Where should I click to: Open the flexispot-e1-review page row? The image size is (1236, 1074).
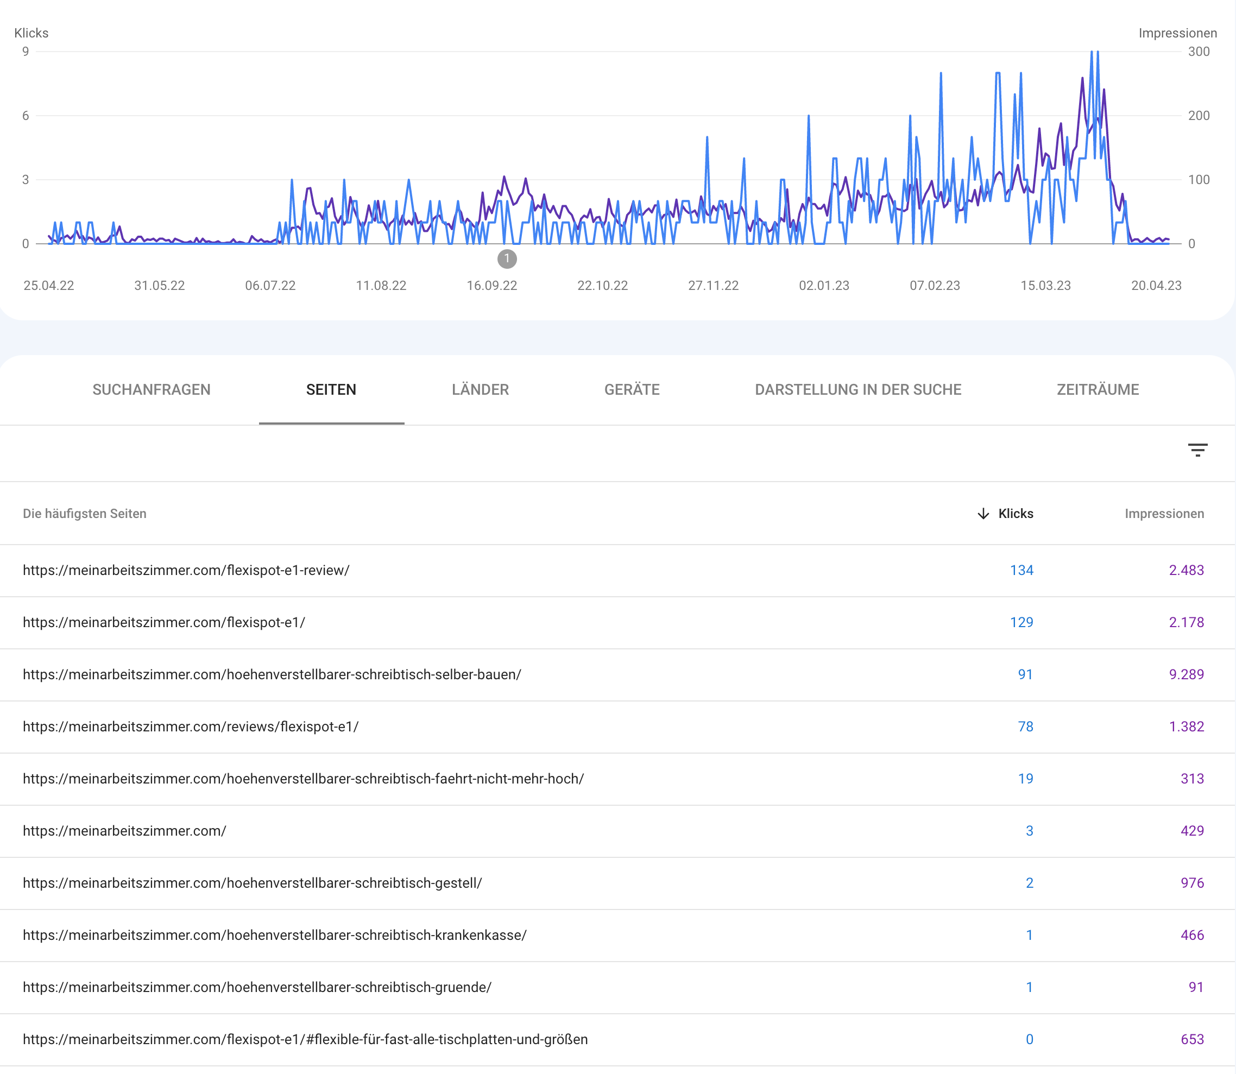coord(617,571)
